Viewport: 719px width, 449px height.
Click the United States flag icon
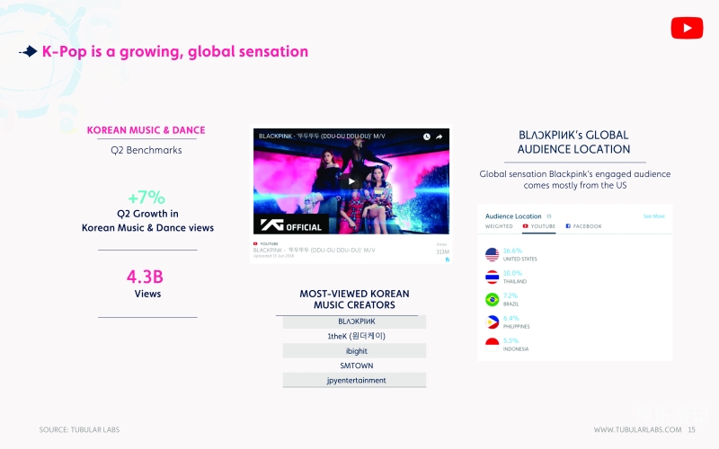click(492, 254)
